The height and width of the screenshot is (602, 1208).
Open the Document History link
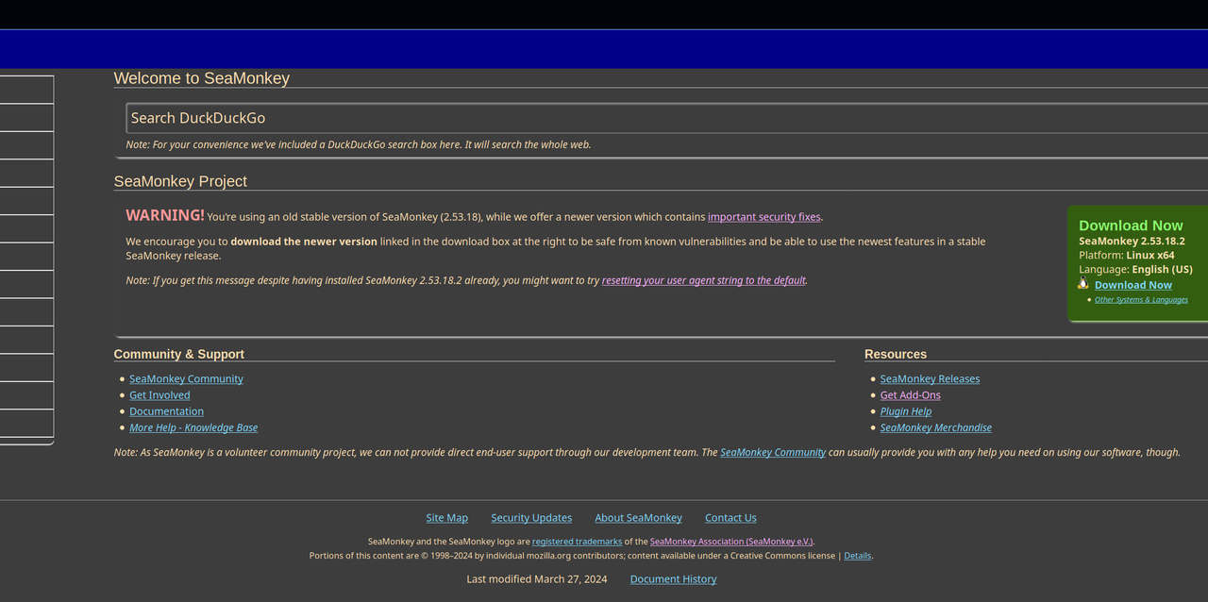pos(673,579)
